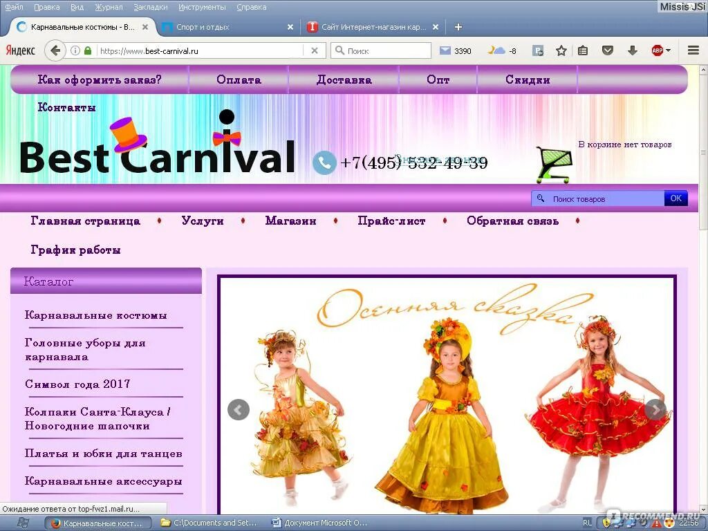Open the Firefox hamburger menu

[693, 50]
